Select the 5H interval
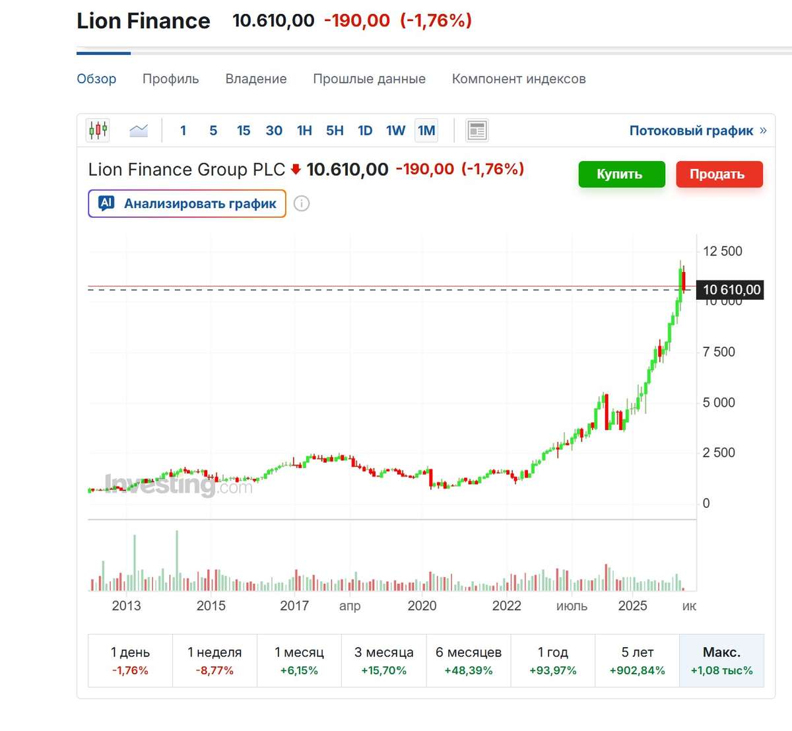The width and height of the screenshot is (792, 731). 335,130
